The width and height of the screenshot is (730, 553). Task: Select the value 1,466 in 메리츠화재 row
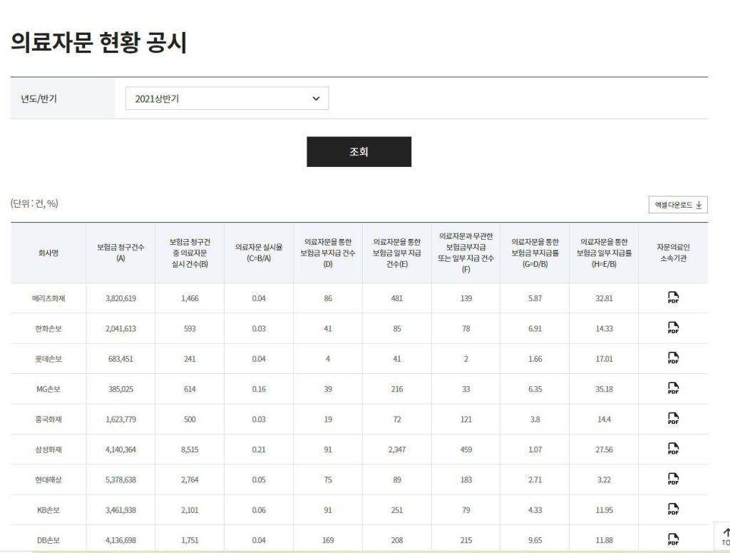pos(190,298)
